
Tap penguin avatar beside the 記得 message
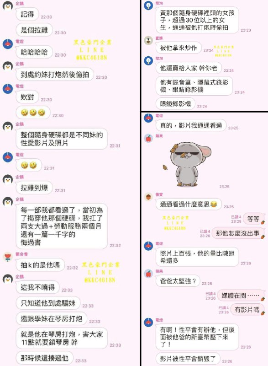tap(7, 6)
